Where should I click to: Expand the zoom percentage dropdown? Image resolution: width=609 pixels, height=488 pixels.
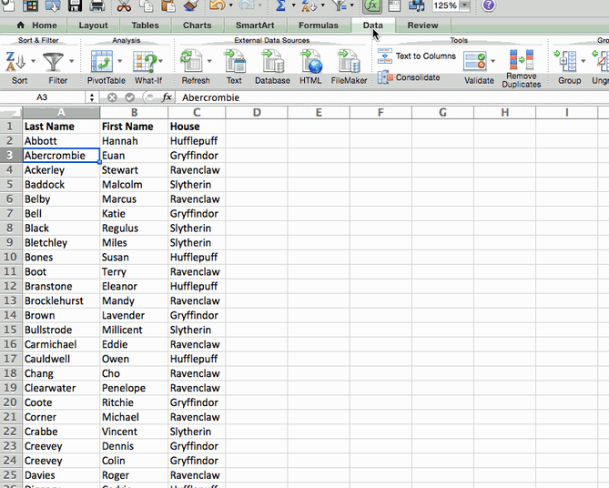click(x=465, y=5)
